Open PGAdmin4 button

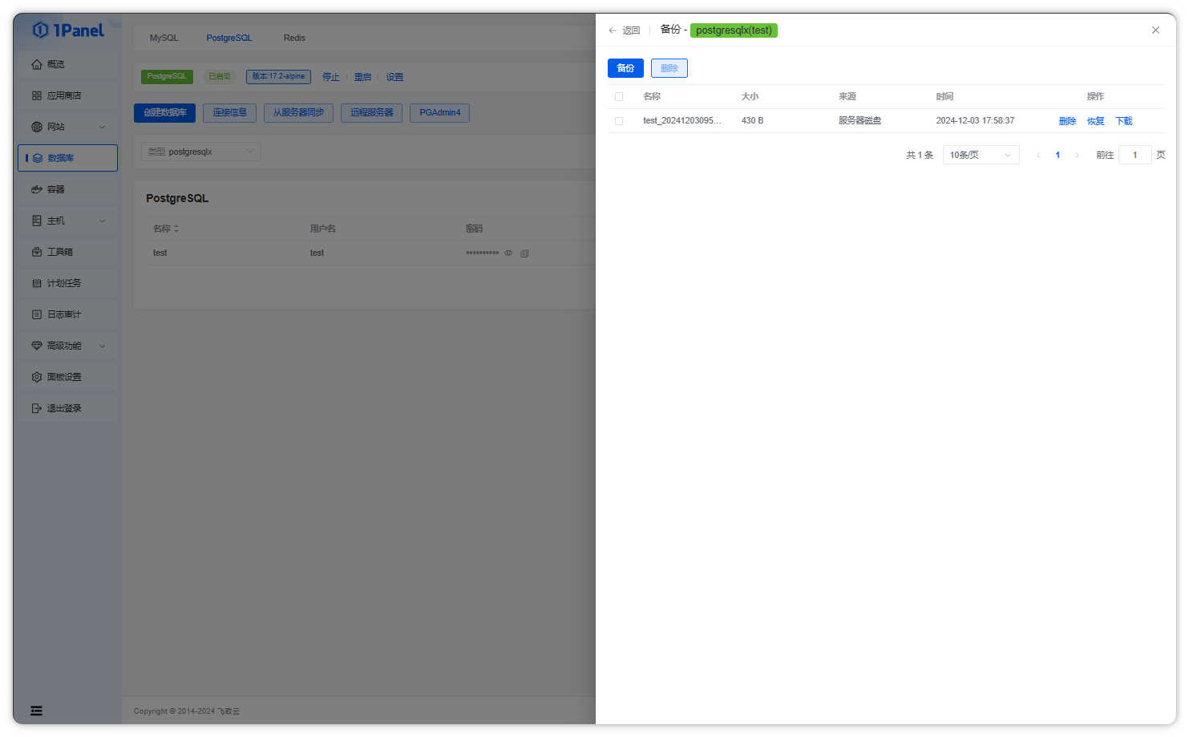440,113
